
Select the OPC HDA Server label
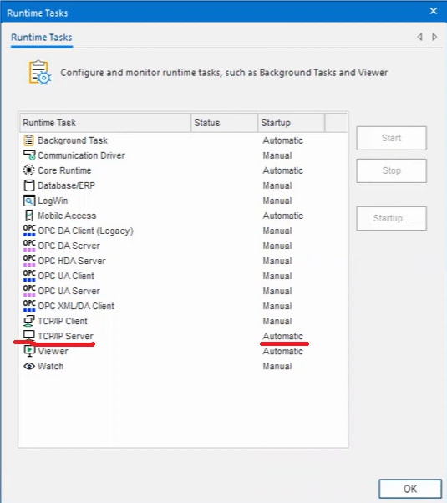pos(72,262)
